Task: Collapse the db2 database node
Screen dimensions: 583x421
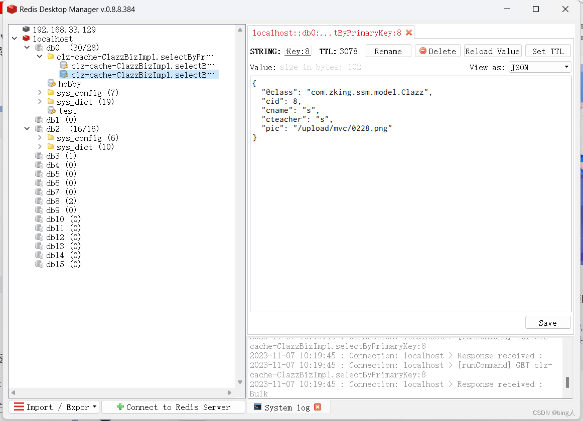Action: pyautogui.click(x=27, y=129)
